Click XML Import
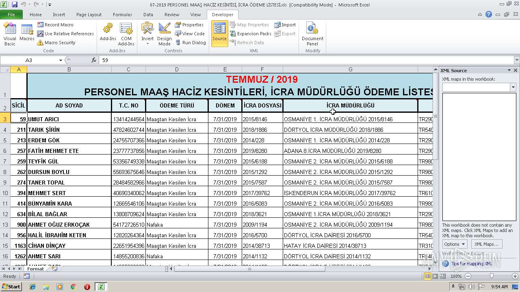Image resolution: width=520 pixels, height=292 pixels. click(x=285, y=25)
